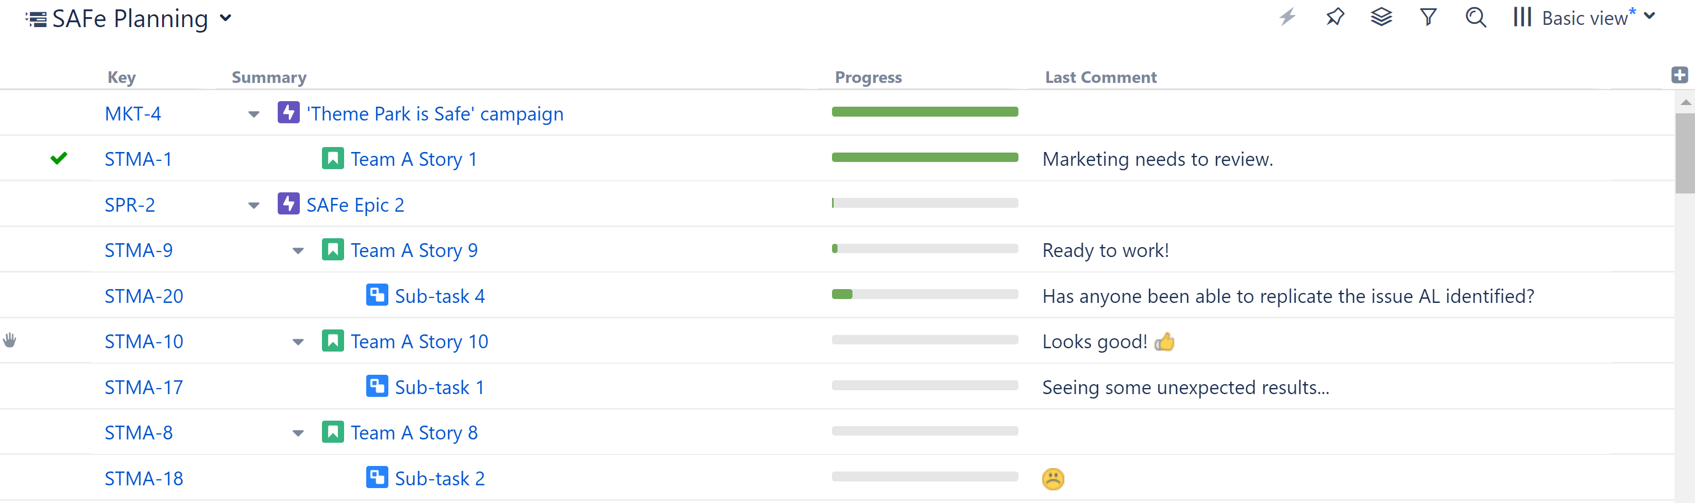Image resolution: width=1695 pixels, height=503 pixels.
Task: Click the add column plus icon
Action: [x=1679, y=74]
